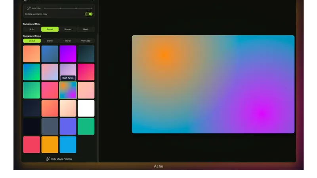Show the Hollywood color palette
Viewport: 317px width, 178px height.
coord(86,41)
